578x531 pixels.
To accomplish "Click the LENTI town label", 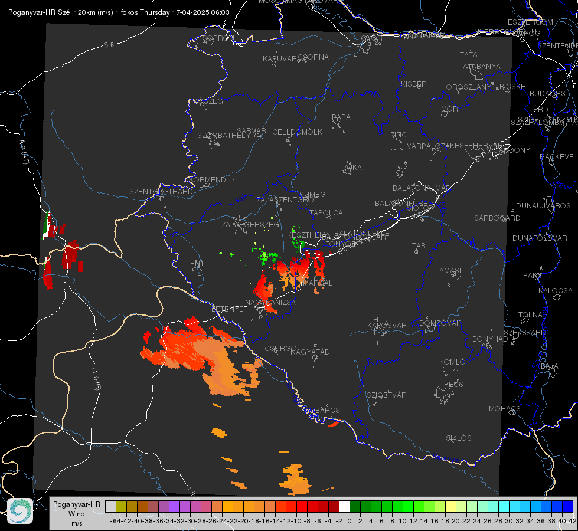I will tap(196, 264).
